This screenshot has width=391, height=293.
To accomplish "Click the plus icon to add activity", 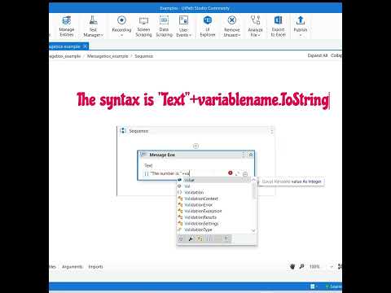I will click(x=195, y=146).
